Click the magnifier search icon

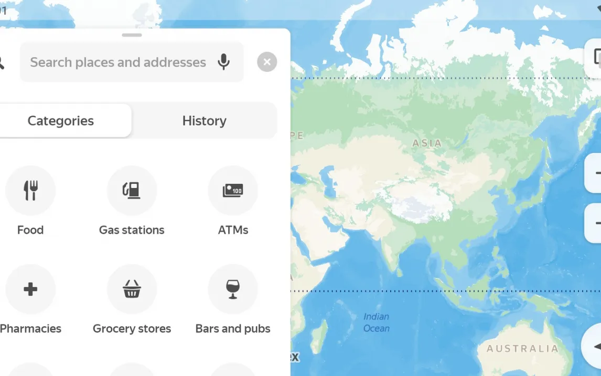pos(2,62)
